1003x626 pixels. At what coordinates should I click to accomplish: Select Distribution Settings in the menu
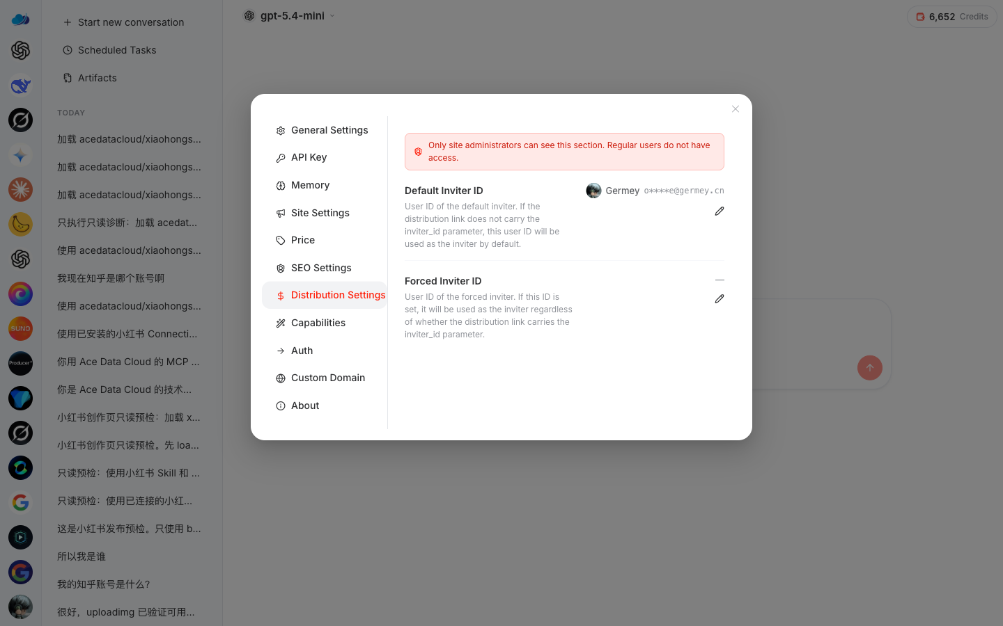pyautogui.click(x=325, y=295)
